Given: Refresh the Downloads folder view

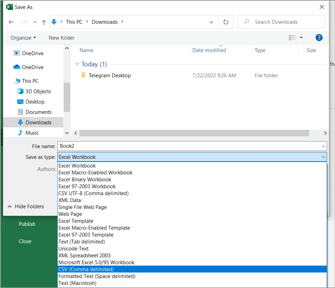Looking at the screenshot, I should pyautogui.click(x=226, y=22).
